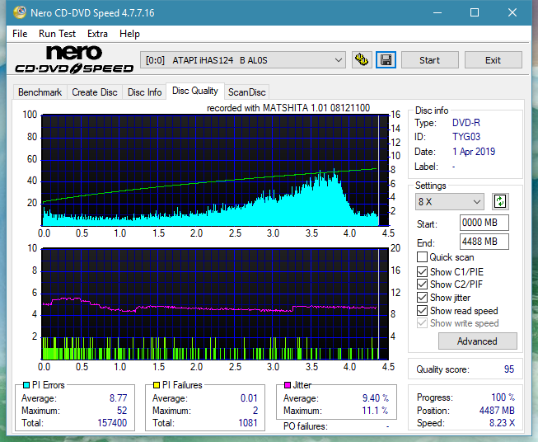The height and width of the screenshot is (442, 538).
Task: Click the Start position 0000 MB field
Action: coord(484,223)
